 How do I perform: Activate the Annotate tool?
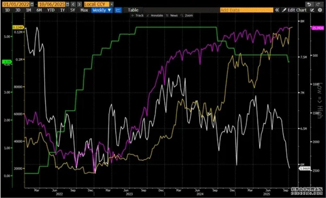(155, 15)
